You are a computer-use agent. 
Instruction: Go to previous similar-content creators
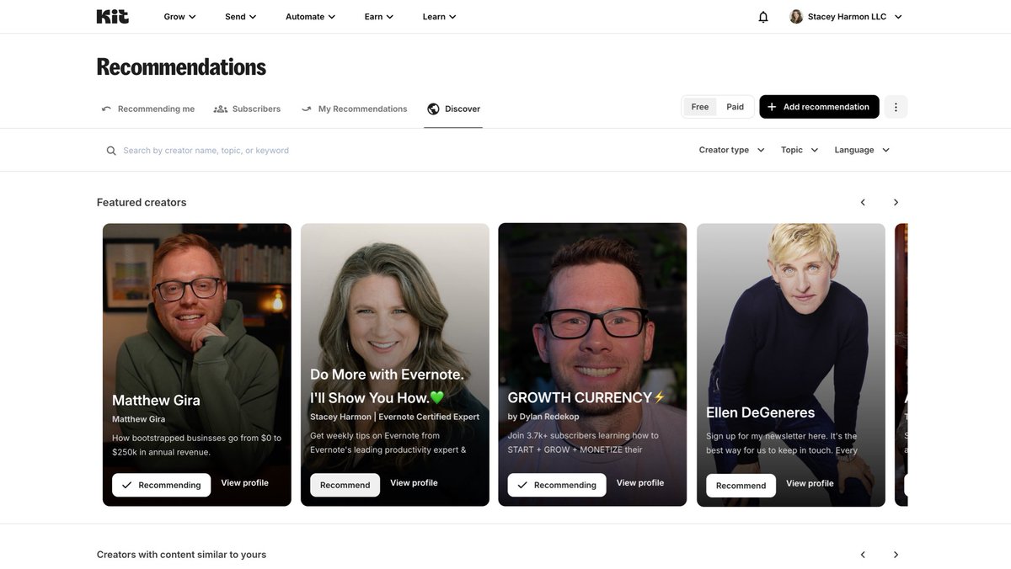[863, 555]
